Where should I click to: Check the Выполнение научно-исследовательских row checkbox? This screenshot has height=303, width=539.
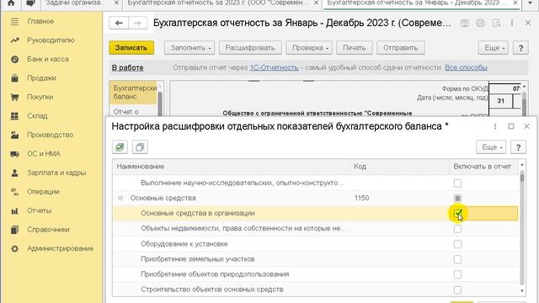pos(457,183)
